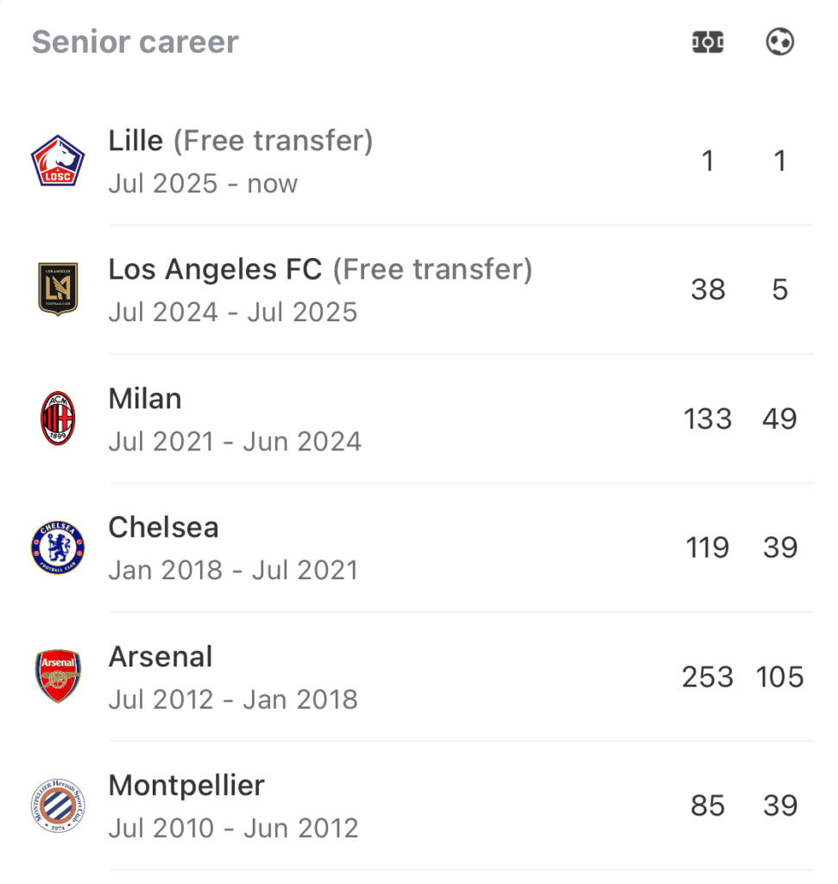Click the Jul 2021 - Jun 2024 date range
Viewport: 838px width, 884px height.
[x=235, y=441]
